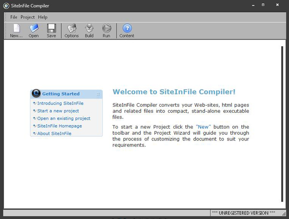Maximize the SiteInFile Compiler window
The width and height of the screenshot is (289, 219).
(x=263, y=5)
